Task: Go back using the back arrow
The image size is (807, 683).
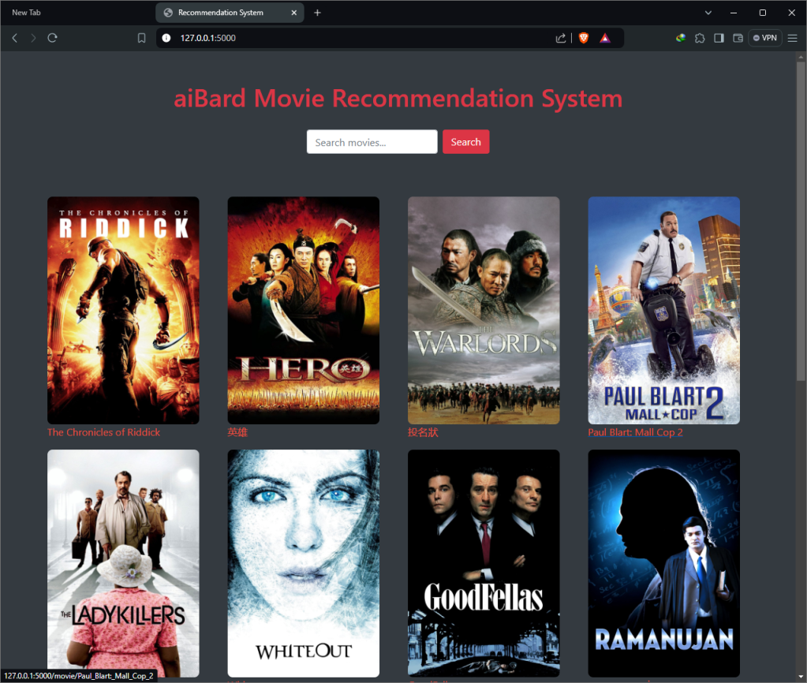Action: pos(14,38)
